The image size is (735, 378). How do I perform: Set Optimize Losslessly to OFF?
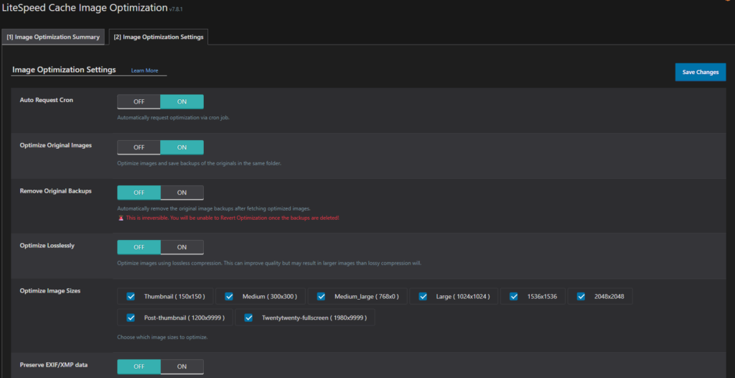(139, 247)
